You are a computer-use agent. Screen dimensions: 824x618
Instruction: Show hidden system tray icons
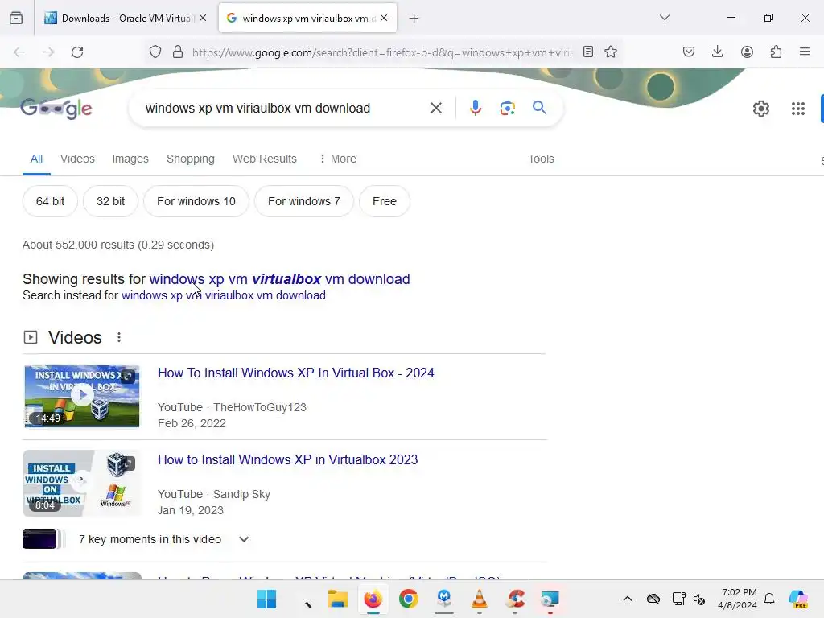click(x=628, y=599)
